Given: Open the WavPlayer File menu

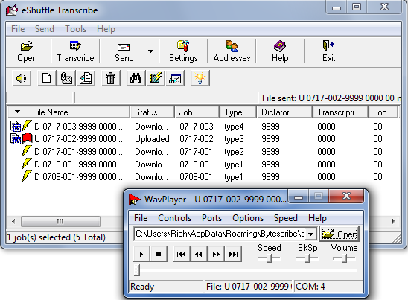Looking at the screenshot, I should point(141,218).
